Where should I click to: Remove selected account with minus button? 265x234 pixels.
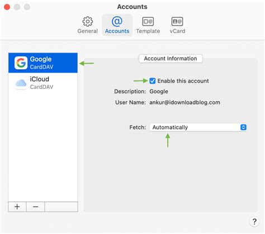35,207
